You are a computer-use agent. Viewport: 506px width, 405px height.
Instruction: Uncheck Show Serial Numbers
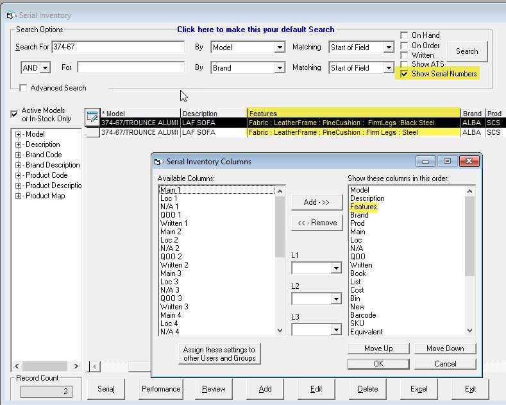404,74
